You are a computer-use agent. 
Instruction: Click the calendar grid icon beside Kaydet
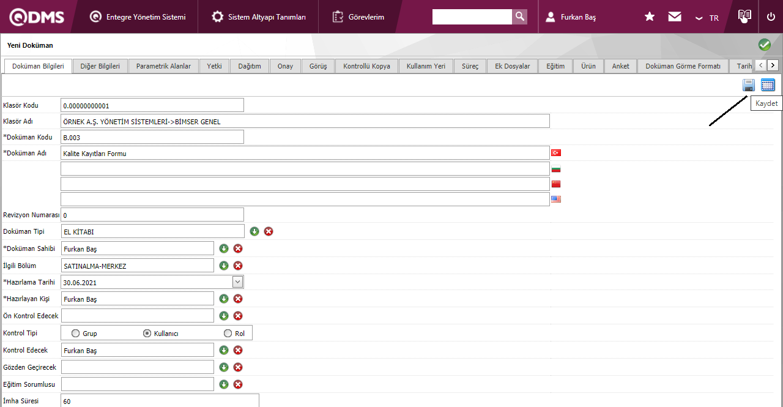click(x=768, y=85)
